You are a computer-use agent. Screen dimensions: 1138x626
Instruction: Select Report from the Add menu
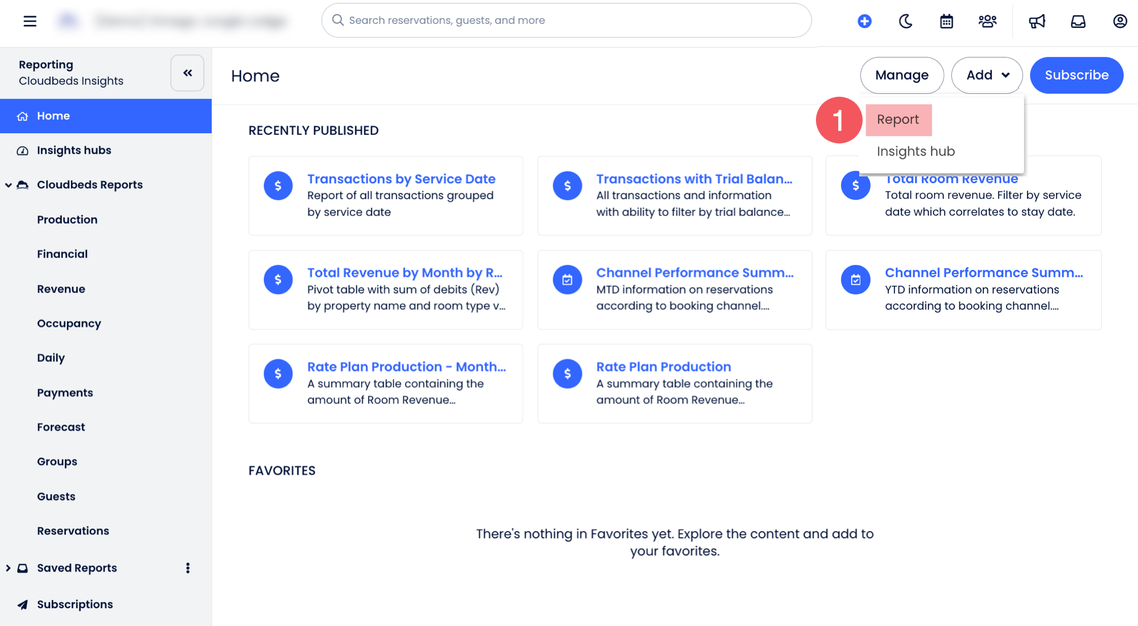898,120
